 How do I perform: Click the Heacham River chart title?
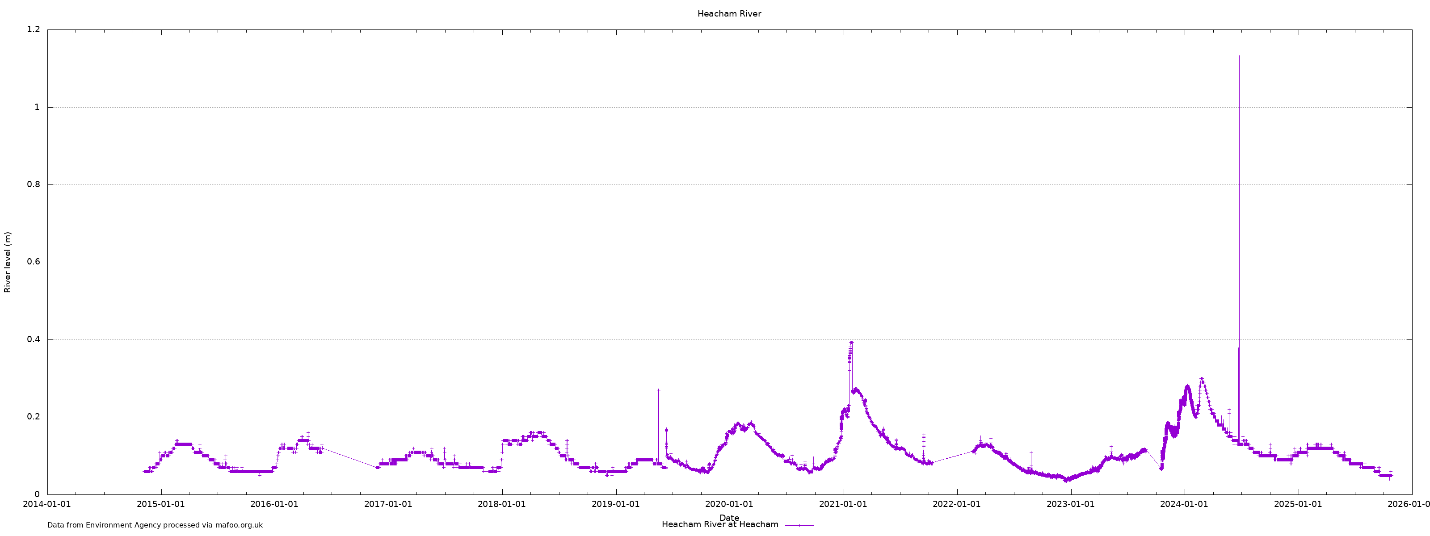coord(729,14)
